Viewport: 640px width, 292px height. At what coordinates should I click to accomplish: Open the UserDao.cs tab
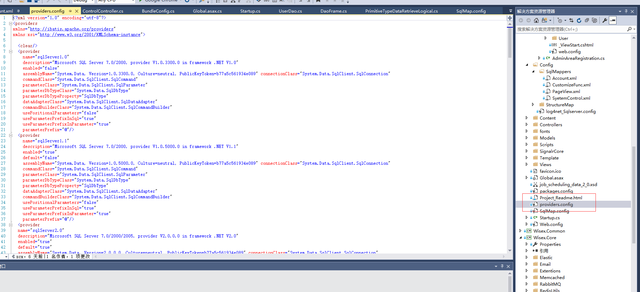point(290,11)
